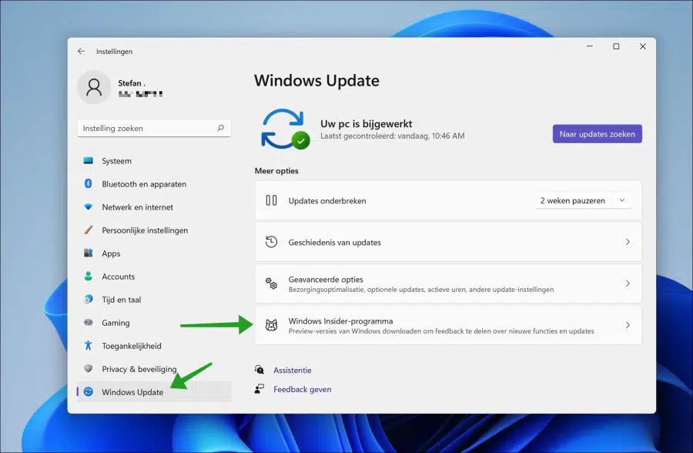Click the Windows Insider cat icon
The image size is (693, 453).
(x=271, y=325)
